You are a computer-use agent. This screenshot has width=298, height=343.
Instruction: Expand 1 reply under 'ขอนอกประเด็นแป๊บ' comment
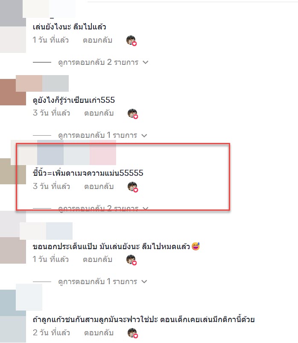[102, 282]
